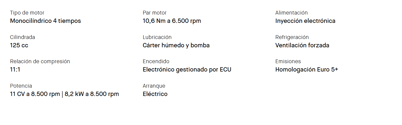402x125 pixels.
Task: Click the "Par motor" label
Action: click(x=155, y=13)
